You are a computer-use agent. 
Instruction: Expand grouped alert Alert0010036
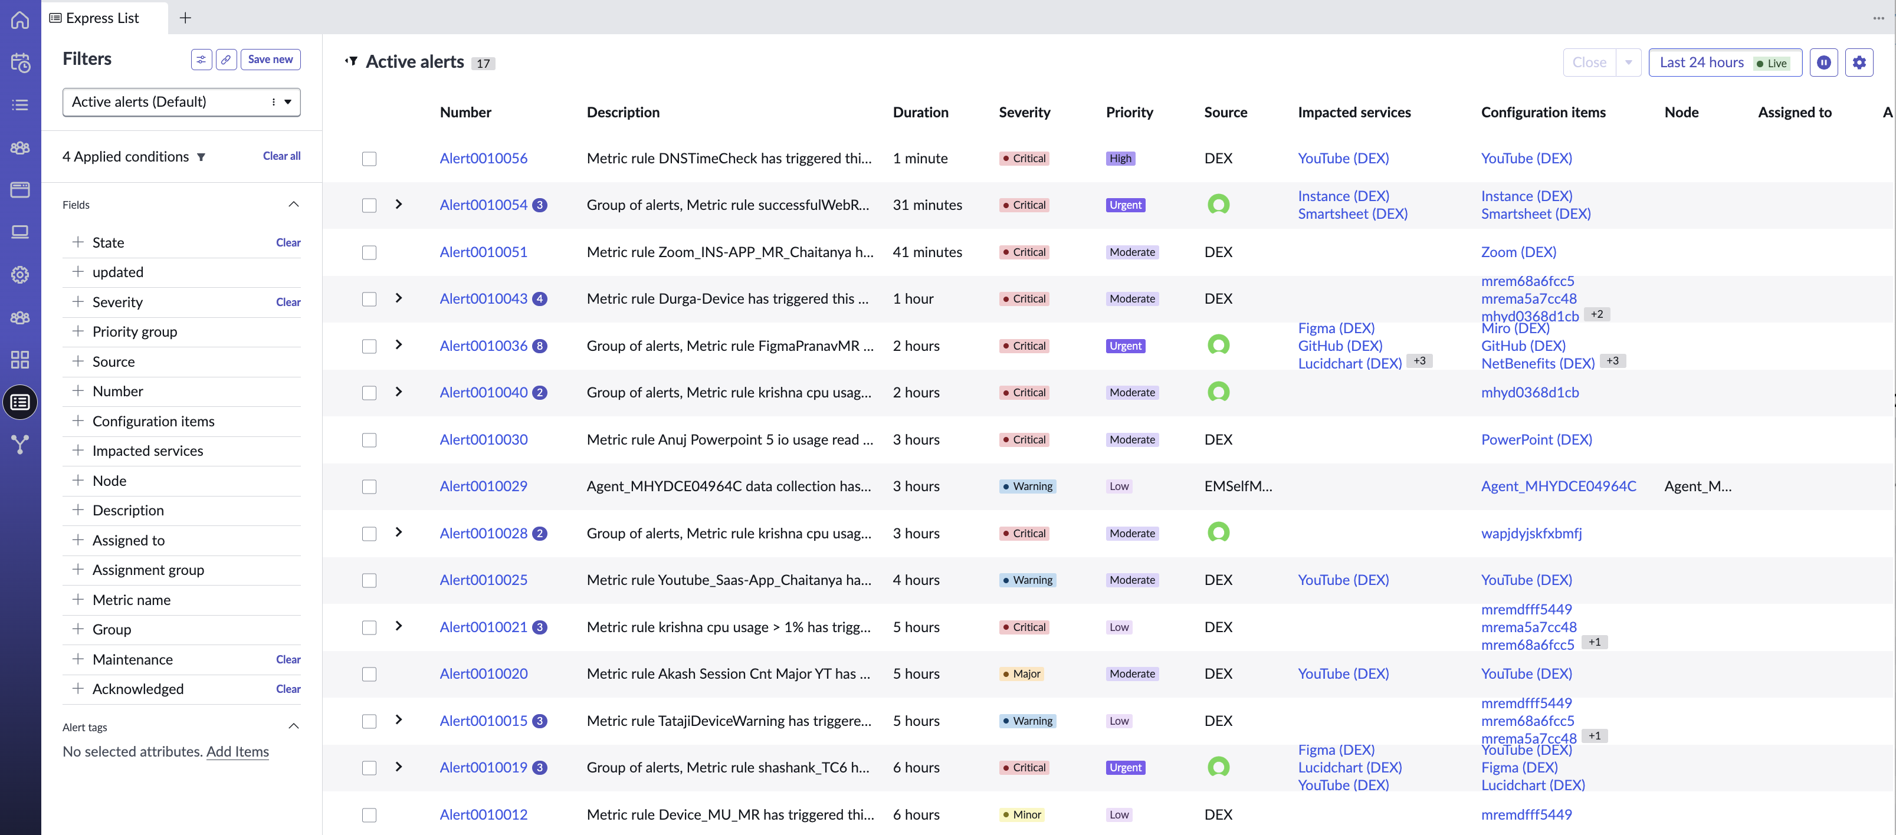[398, 344]
